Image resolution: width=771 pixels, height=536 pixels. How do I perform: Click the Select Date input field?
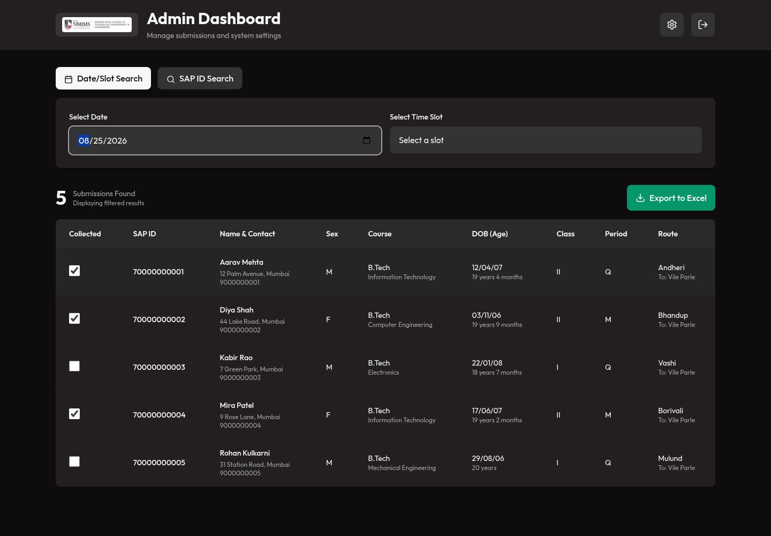225,140
